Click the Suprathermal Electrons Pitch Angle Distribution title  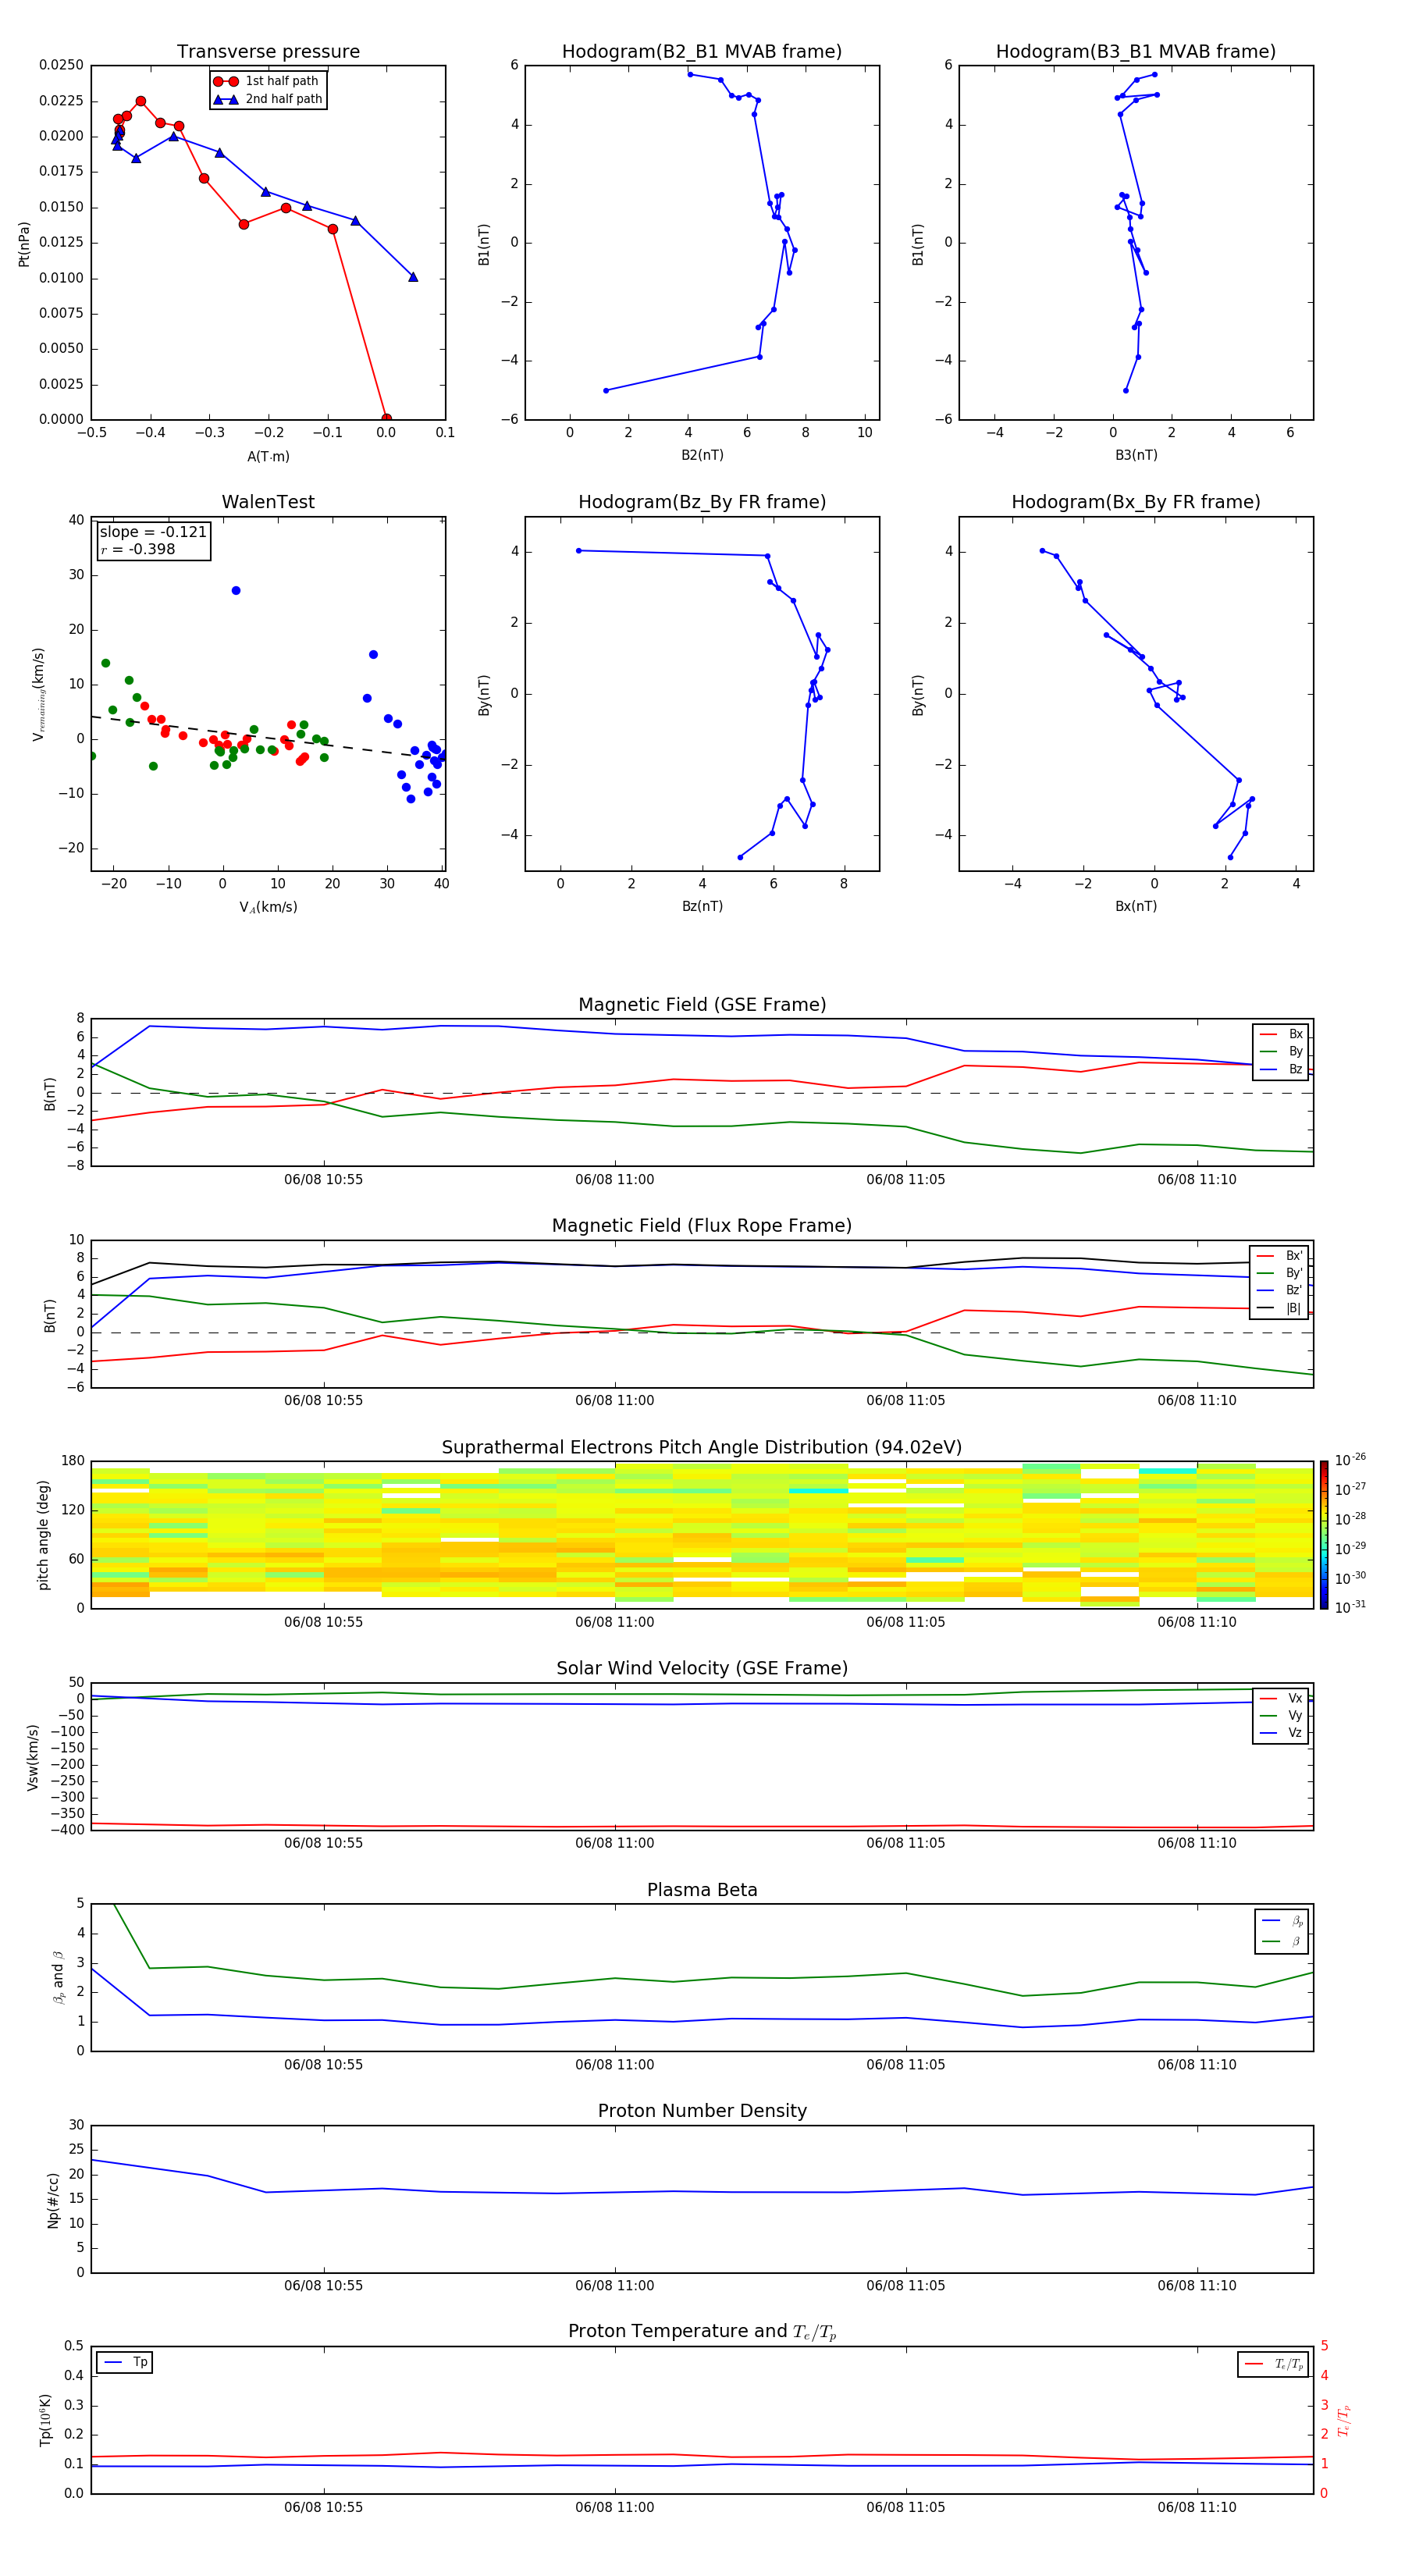pyautogui.click(x=702, y=1447)
